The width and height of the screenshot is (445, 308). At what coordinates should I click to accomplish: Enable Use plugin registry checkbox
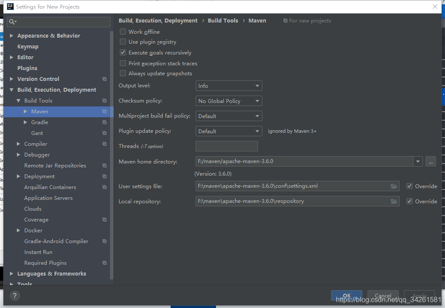tap(123, 42)
